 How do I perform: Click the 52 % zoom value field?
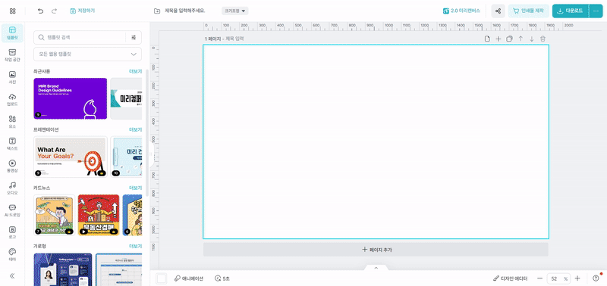(x=558, y=278)
